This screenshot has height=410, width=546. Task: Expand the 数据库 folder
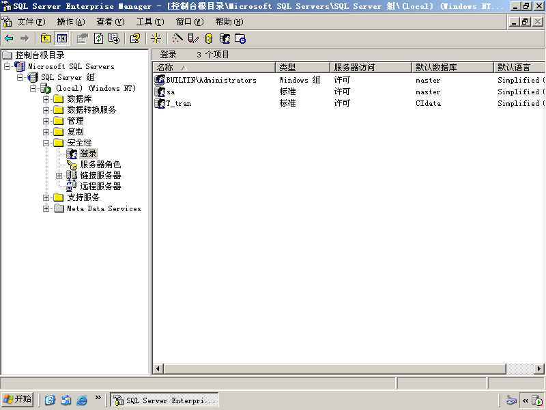tap(46, 99)
